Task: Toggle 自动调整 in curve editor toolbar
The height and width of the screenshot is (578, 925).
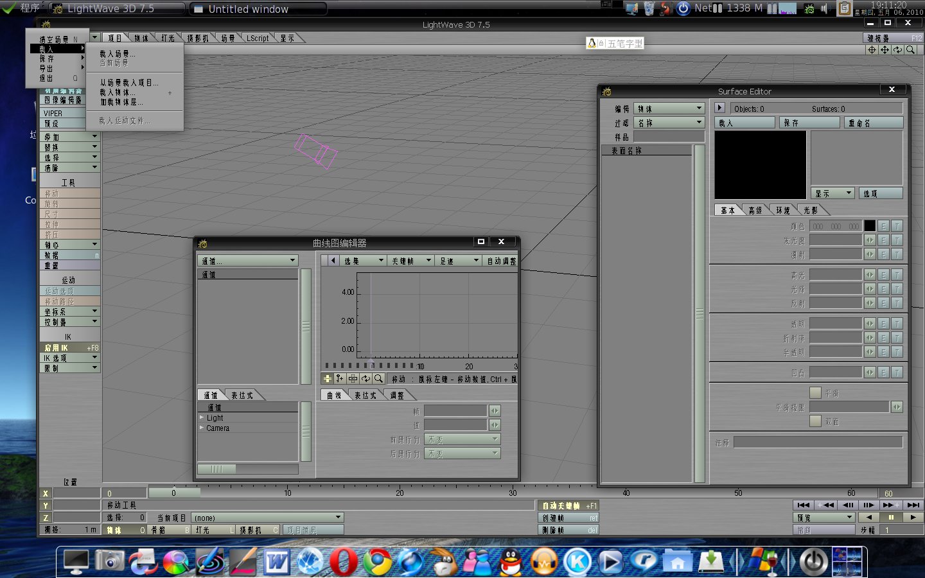Action: (x=500, y=261)
